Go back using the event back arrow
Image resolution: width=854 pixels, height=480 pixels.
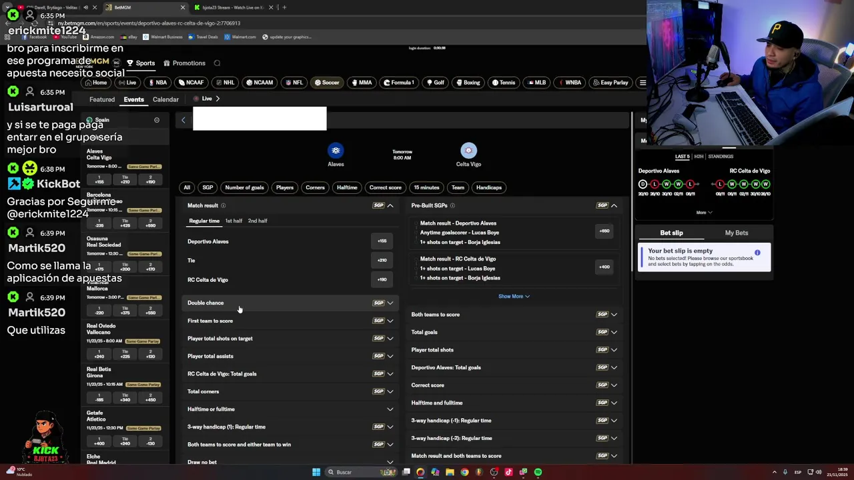183,120
